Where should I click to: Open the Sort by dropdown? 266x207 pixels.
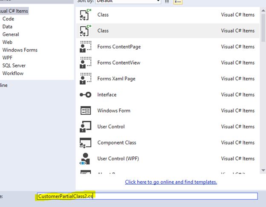coord(128,1)
